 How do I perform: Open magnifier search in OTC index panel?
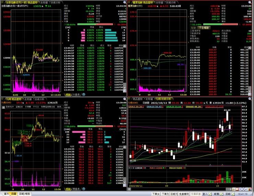click(x=250, y=2)
